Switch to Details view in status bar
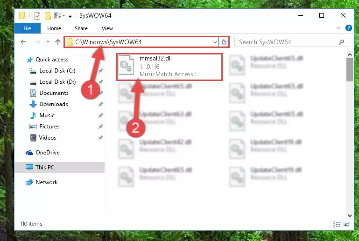The height and width of the screenshot is (241, 359). coord(336,225)
